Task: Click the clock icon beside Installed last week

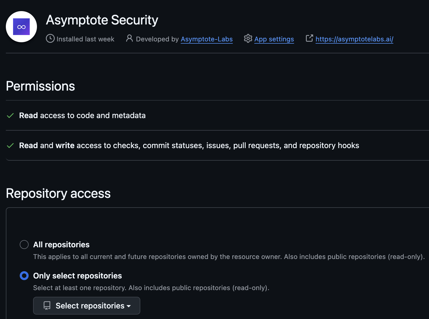Action: click(50, 39)
